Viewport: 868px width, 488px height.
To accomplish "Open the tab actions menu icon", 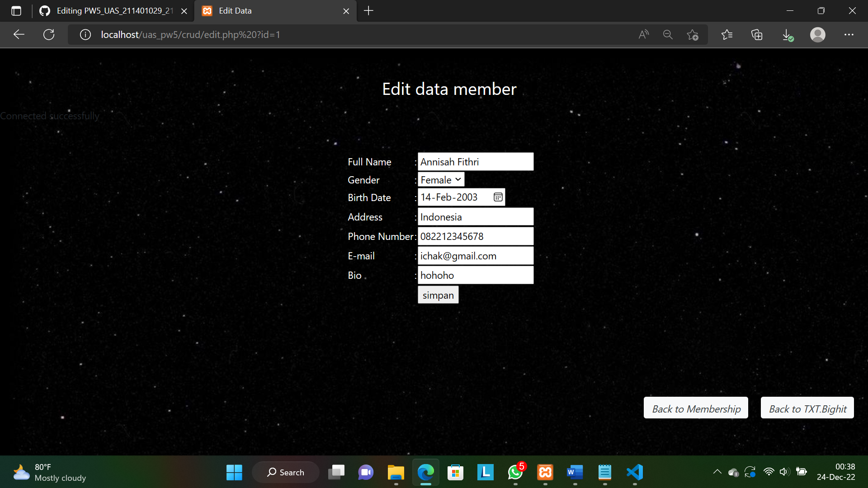I will (x=16, y=11).
